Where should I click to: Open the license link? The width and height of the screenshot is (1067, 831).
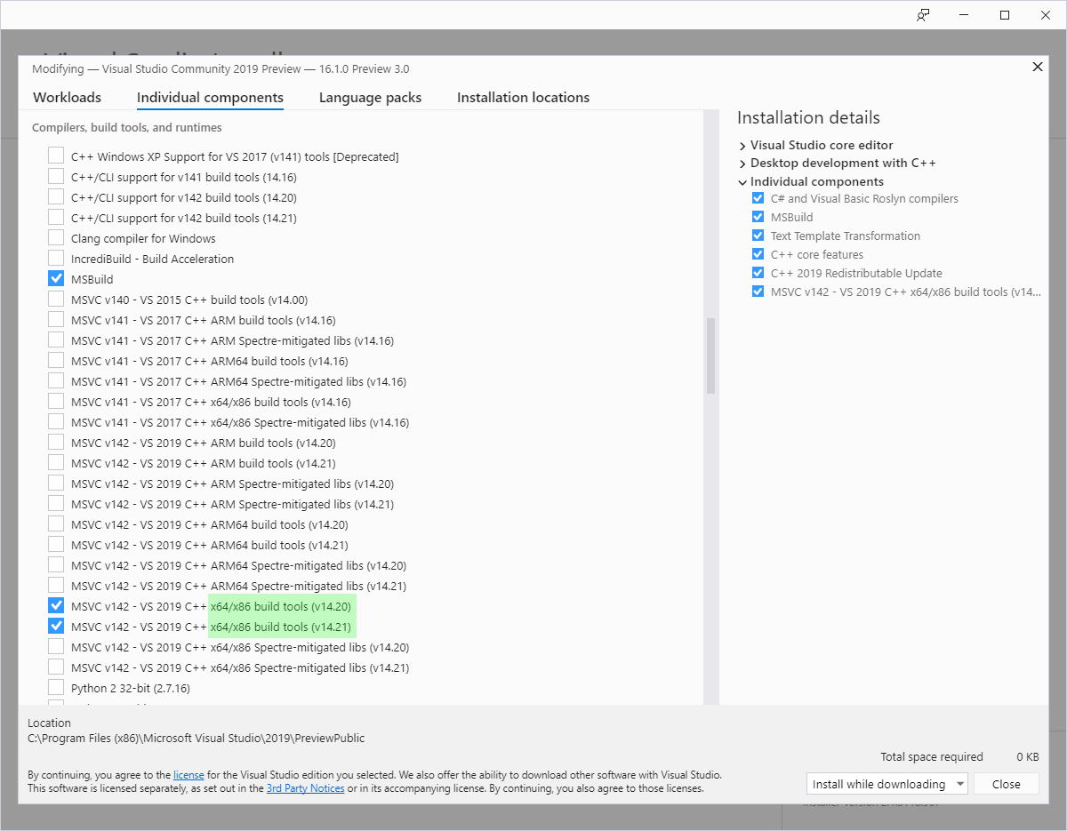coord(189,775)
